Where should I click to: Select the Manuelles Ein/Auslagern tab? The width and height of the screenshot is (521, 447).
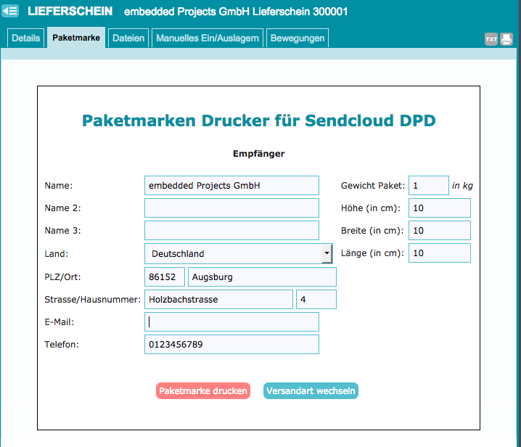[x=207, y=38]
